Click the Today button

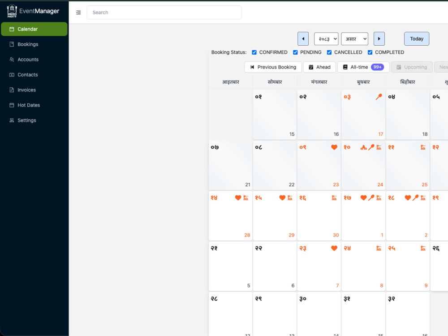coord(417,39)
